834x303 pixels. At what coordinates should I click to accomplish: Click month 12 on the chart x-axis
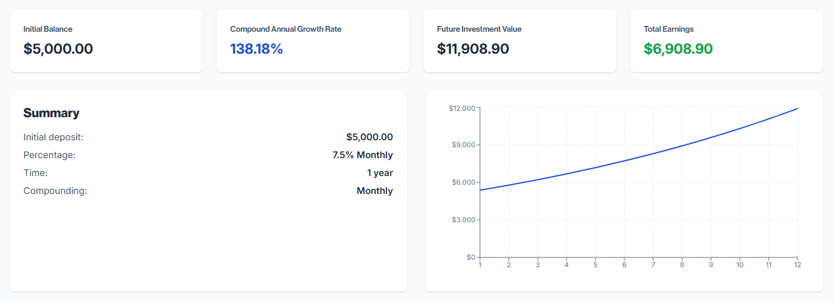[797, 265]
